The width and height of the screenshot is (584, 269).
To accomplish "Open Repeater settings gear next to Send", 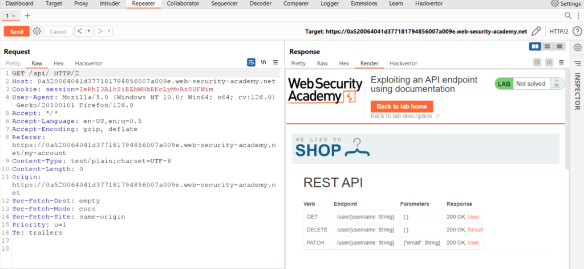I will pyautogui.click(x=36, y=32).
